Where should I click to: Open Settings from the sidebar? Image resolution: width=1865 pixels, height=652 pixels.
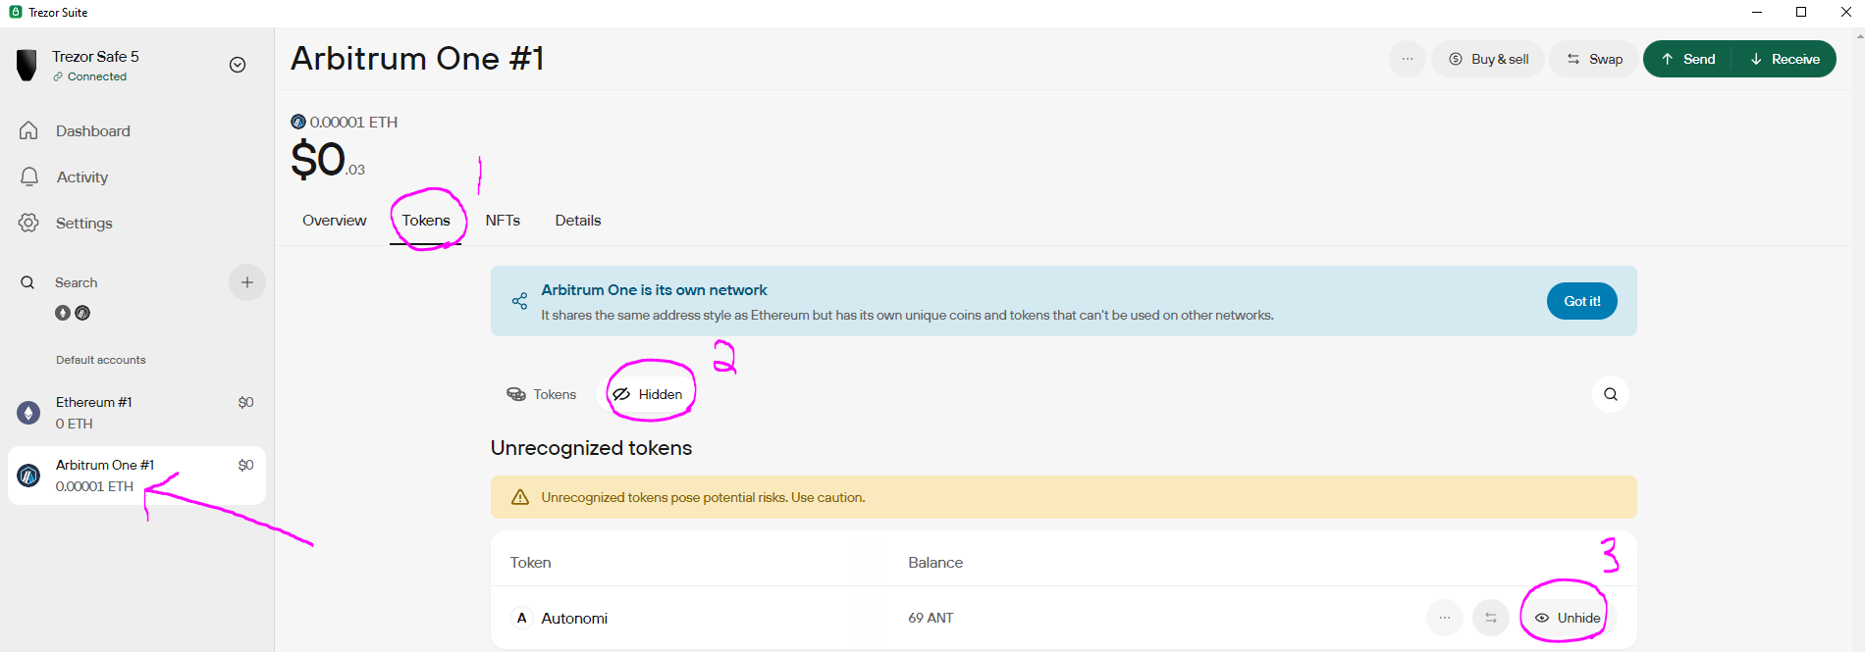pyautogui.click(x=83, y=224)
